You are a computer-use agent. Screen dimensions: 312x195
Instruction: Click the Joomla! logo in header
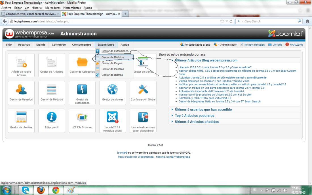(x=285, y=34)
